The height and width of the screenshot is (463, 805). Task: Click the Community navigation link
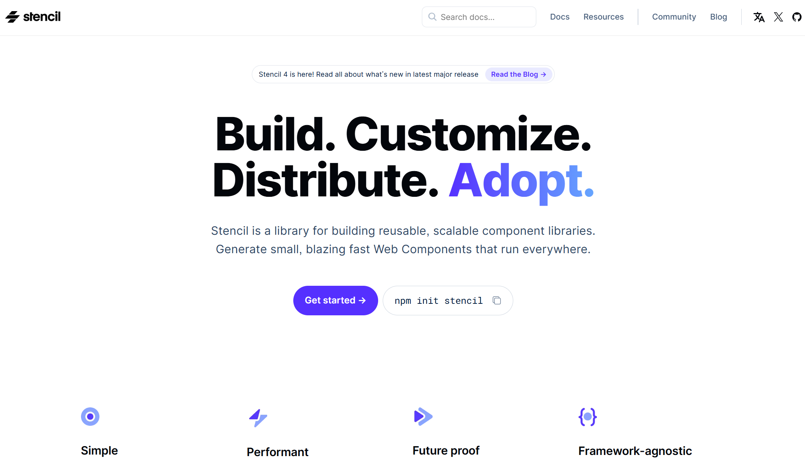[674, 16]
